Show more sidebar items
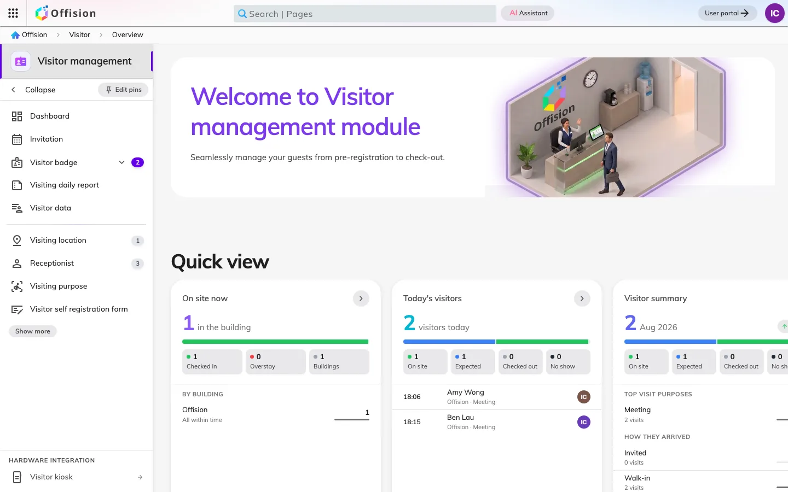 [x=33, y=331]
